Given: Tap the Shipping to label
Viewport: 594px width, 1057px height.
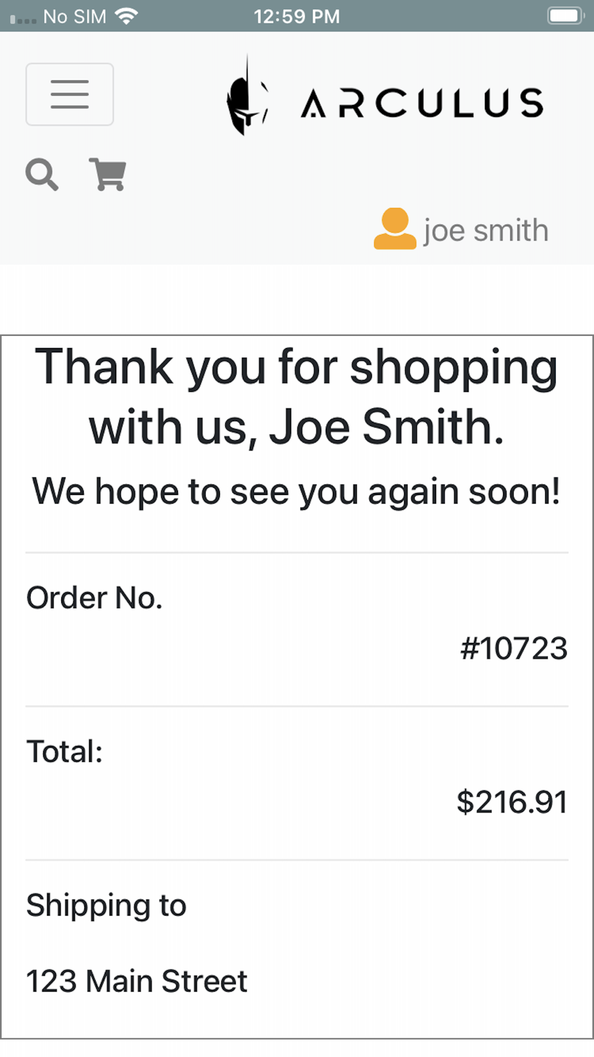Looking at the screenshot, I should (x=106, y=905).
